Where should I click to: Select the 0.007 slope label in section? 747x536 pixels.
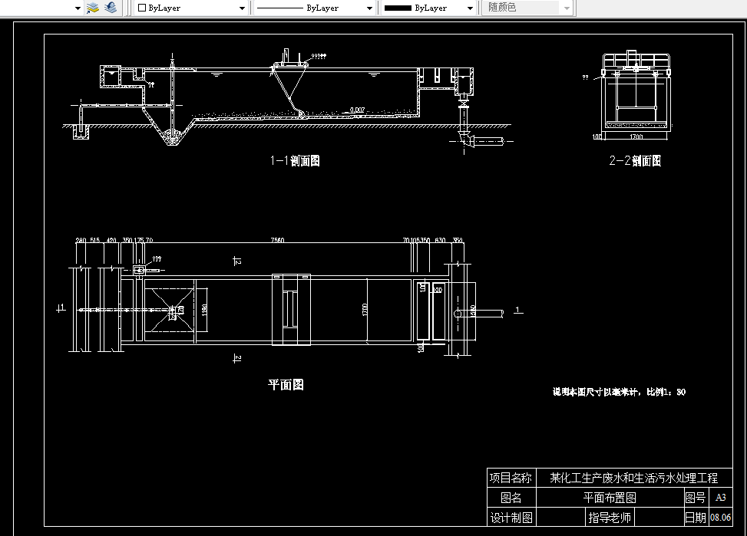click(357, 110)
